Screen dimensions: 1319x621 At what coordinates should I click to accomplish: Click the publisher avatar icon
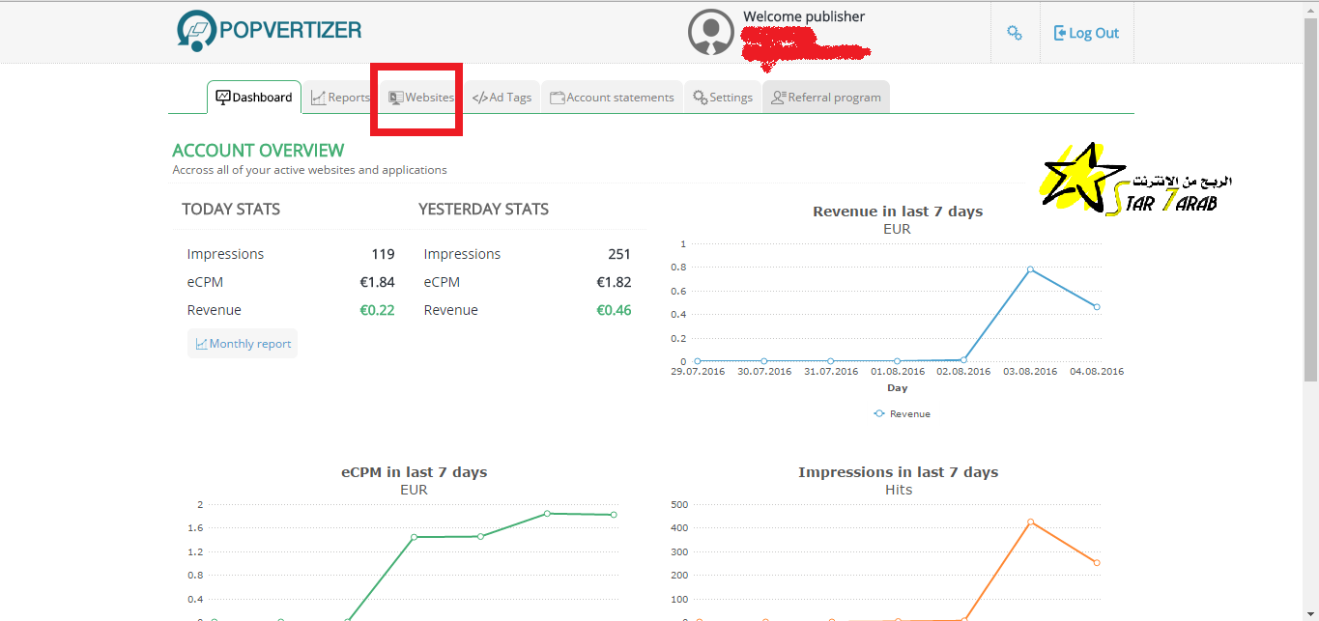click(x=711, y=32)
